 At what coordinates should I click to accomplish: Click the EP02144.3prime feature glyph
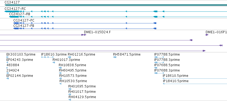coord(8,78)
